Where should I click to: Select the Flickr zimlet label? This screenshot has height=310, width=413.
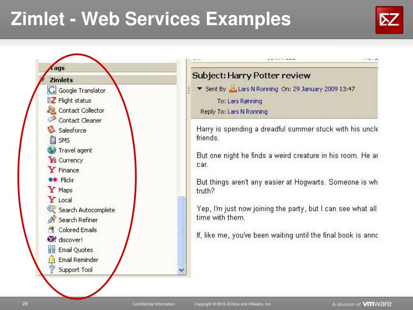pyautogui.click(x=67, y=180)
